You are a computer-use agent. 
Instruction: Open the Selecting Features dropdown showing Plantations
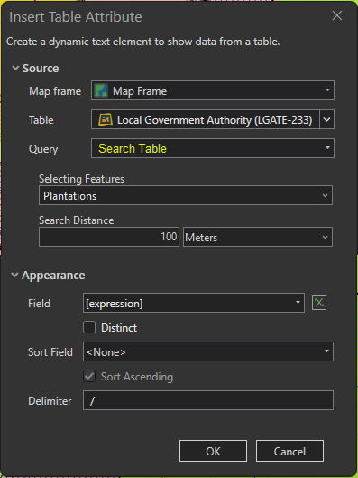pos(186,195)
